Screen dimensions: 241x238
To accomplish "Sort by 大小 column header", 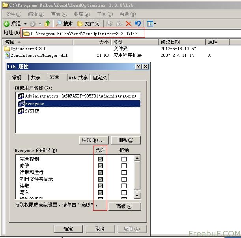I will 92,42.
